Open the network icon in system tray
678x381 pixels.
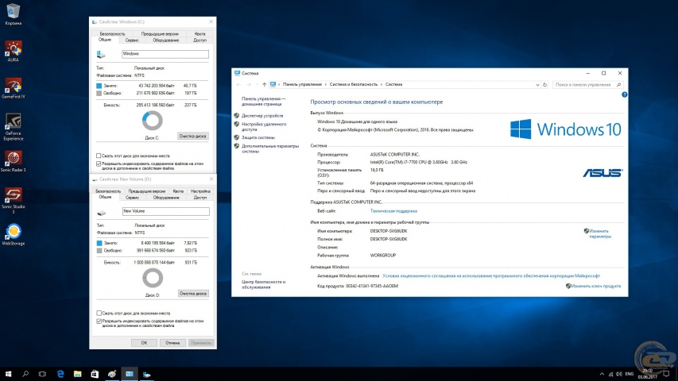pos(610,374)
